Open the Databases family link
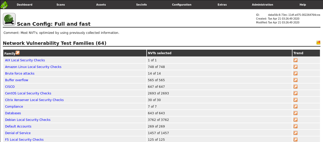The height and width of the screenshot is (142, 323). [13, 113]
